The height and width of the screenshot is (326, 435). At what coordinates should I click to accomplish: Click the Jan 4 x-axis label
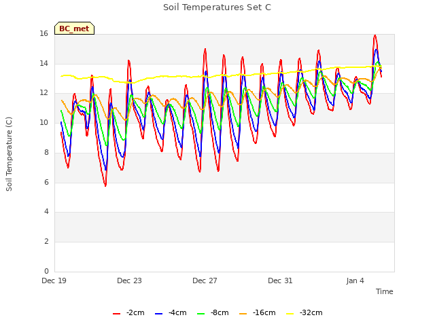pos(355,280)
